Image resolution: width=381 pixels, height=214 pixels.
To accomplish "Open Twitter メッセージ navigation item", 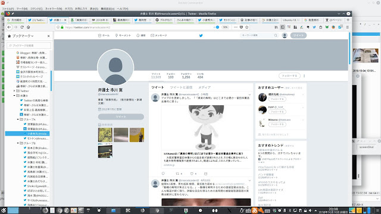I will tap(159, 36).
